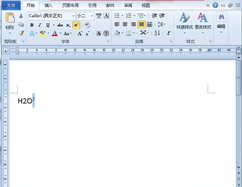
Task: Select the center alignment icon
Action: pos(125,24)
